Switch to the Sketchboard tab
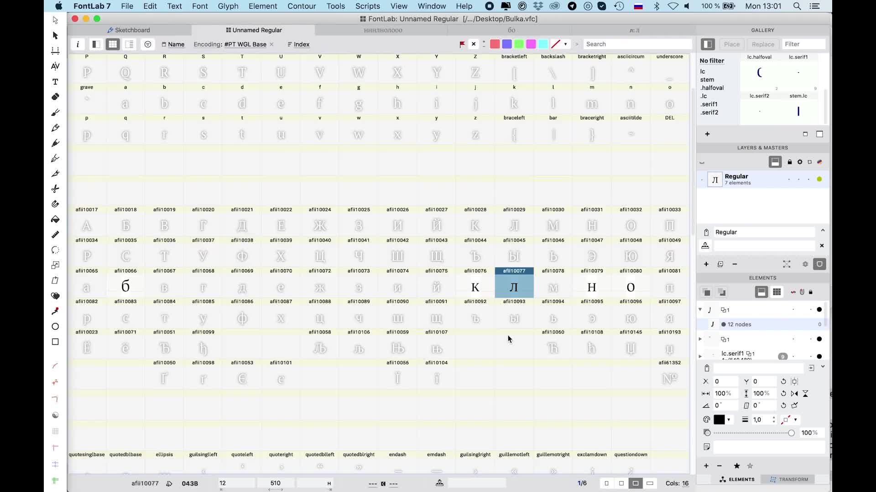The height and width of the screenshot is (492, 876). (129, 30)
